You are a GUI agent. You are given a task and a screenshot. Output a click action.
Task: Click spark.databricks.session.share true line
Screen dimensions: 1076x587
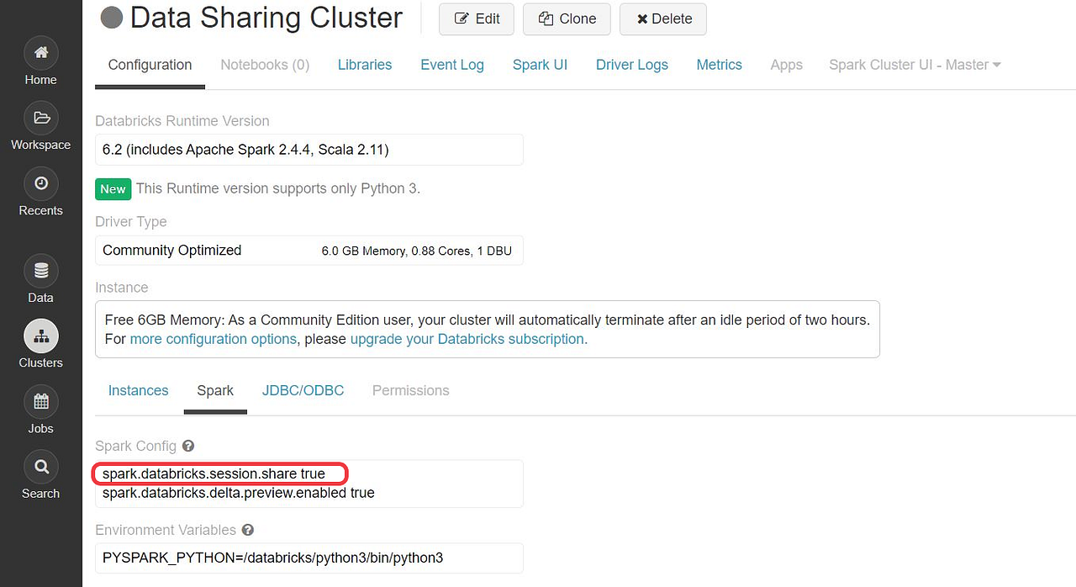pyautogui.click(x=214, y=474)
